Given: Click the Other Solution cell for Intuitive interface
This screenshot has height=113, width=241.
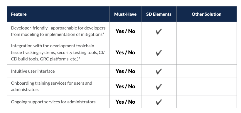Looking at the screenshot, I should tap(207, 71).
